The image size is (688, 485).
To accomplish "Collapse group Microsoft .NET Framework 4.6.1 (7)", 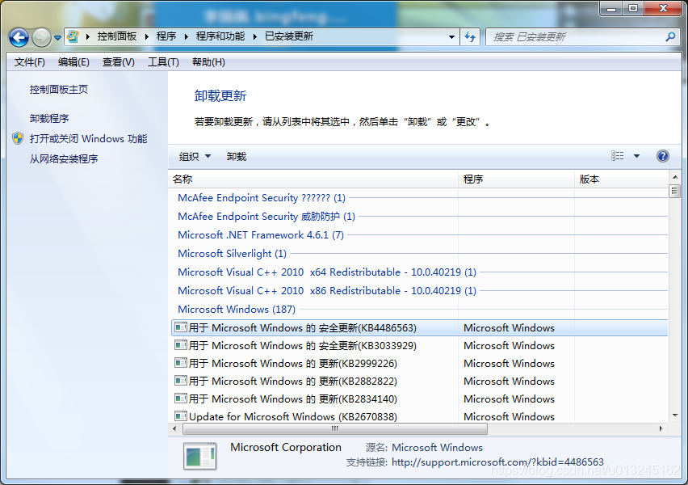I will (x=261, y=235).
